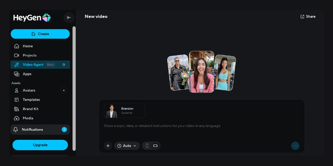333x166 pixels.
Task: Open Avatars in Assets
Action: click(x=29, y=90)
